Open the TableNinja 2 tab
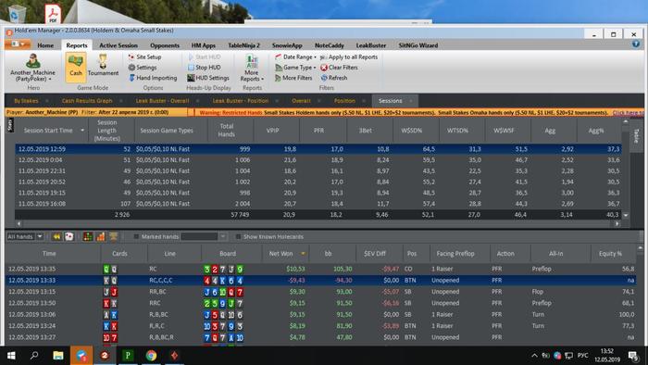 243,45
